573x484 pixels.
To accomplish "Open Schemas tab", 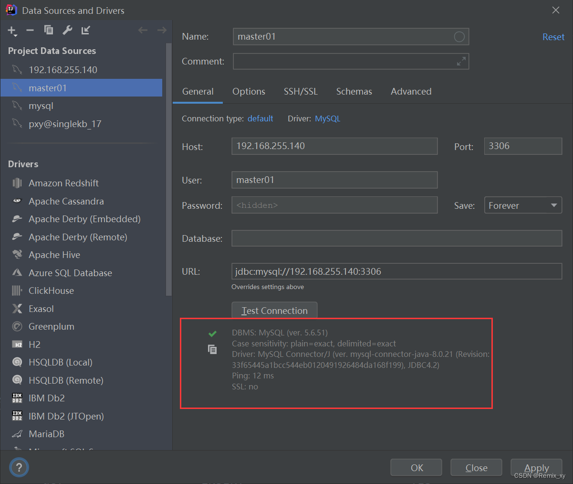I will 354,91.
